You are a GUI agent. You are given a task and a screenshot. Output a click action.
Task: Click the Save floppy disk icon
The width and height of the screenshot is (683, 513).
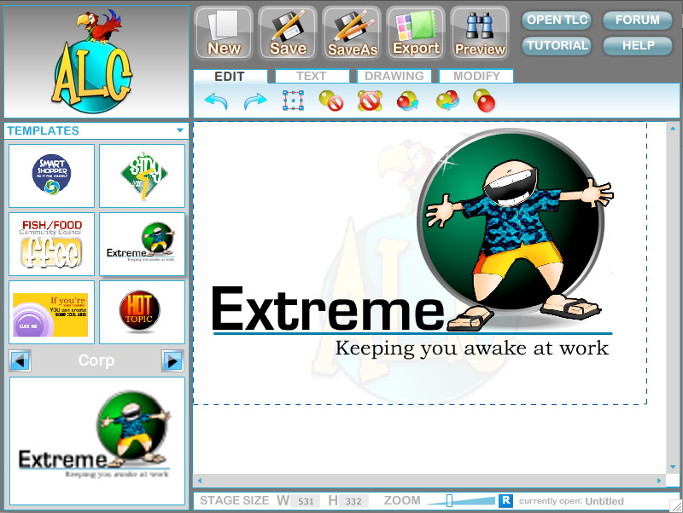click(x=288, y=33)
